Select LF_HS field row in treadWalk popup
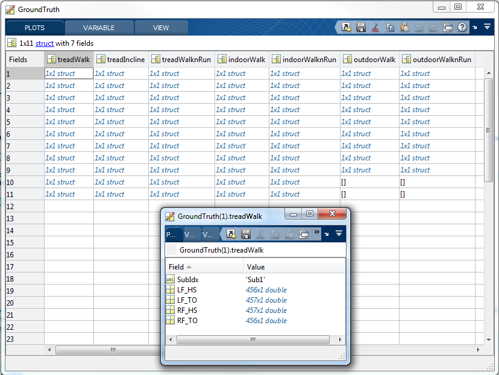Image resolution: width=499 pixels, height=375 pixels. pyautogui.click(x=187, y=290)
